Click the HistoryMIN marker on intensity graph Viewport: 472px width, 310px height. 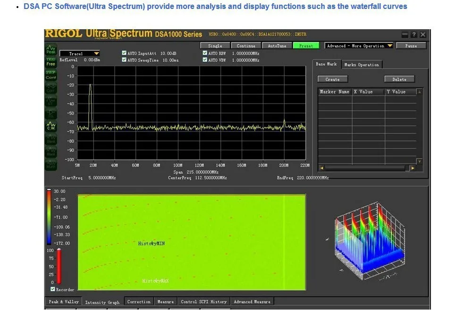[152, 244]
